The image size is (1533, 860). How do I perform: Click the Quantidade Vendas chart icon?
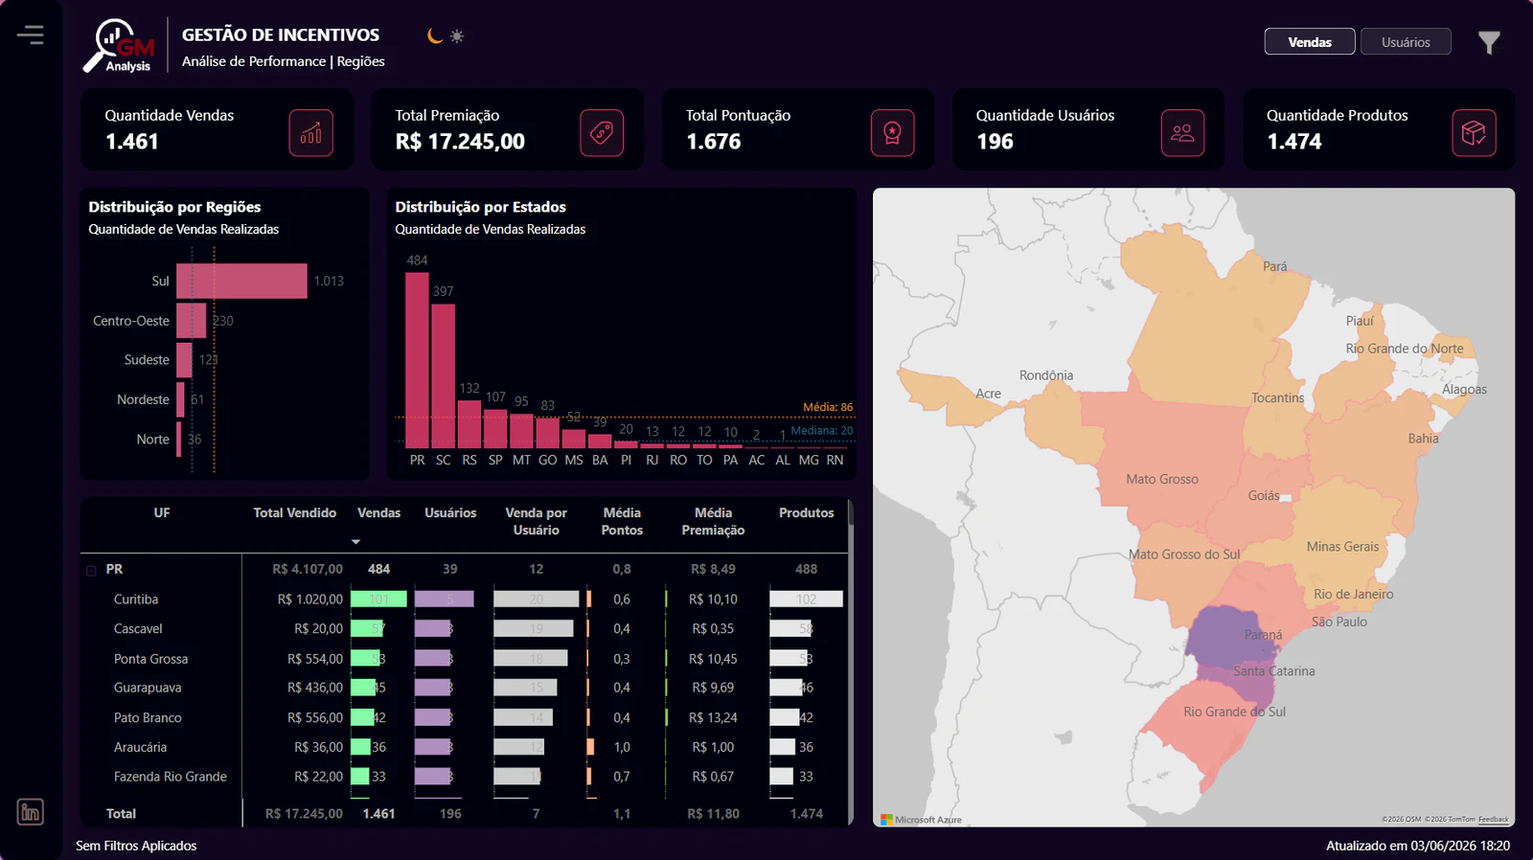click(x=311, y=132)
